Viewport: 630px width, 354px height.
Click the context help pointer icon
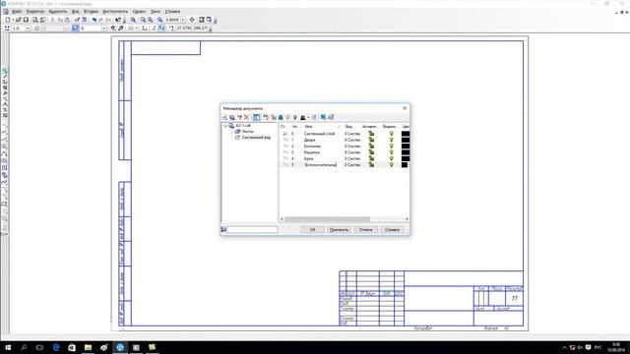pos(118,20)
